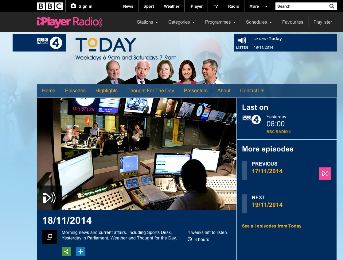This screenshot has height=260, width=343.
Task: Open the More dropdown in BBC bar
Action: (258, 6)
